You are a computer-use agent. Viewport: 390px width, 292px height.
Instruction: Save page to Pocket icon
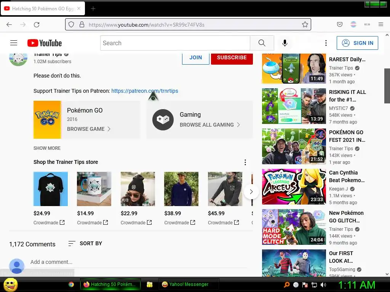coord(340,24)
